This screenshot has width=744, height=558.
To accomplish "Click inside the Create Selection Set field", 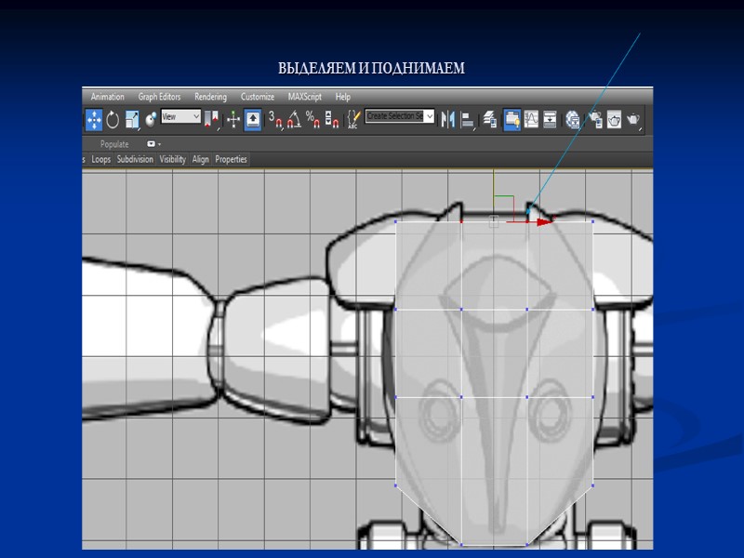I will pyautogui.click(x=394, y=116).
